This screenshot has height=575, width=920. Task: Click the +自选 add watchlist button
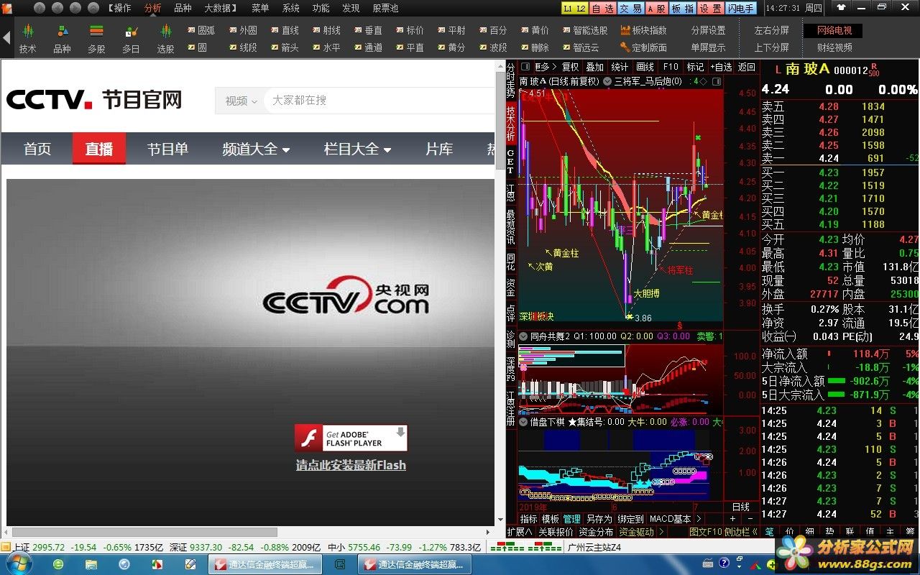[x=721, y=67]
